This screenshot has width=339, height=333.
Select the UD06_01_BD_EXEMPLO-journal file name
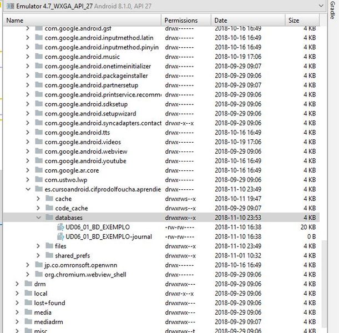tap(109, 236)
